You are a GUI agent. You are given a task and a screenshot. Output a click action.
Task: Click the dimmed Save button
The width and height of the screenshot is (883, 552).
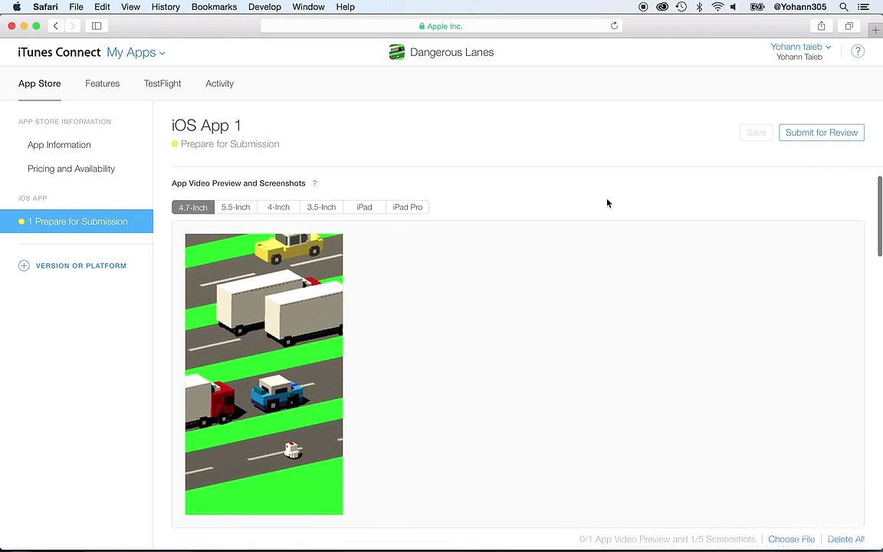756,133
